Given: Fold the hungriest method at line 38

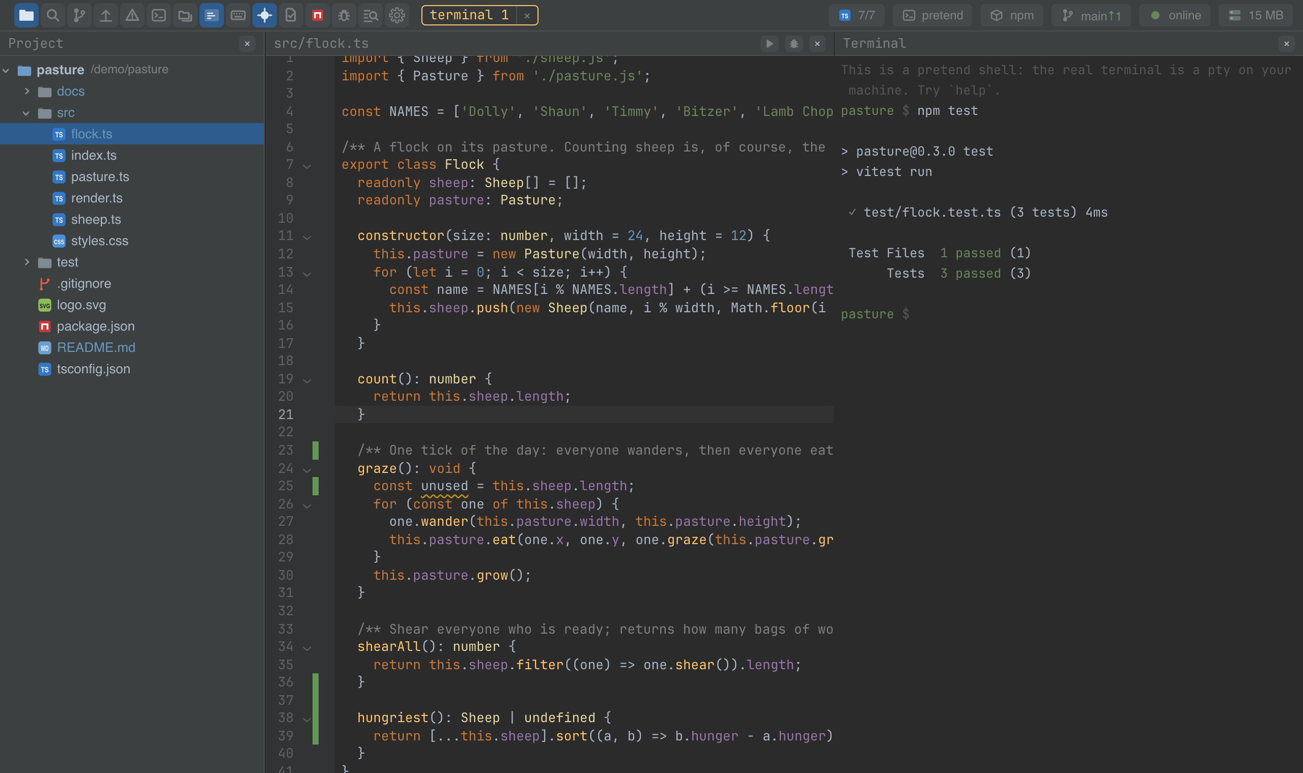Looking at the screenshot, I should click(x=307, y=720).
